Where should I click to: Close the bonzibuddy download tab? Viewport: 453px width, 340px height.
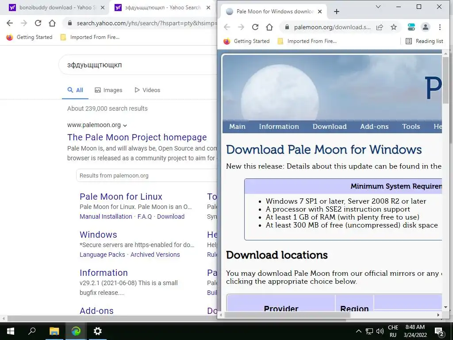pyautogui.click(x=103, y=8)
